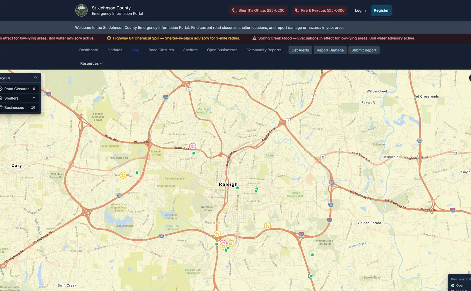
Task: Click the Cary city label on the map
Action: click(x=17, y=165)
